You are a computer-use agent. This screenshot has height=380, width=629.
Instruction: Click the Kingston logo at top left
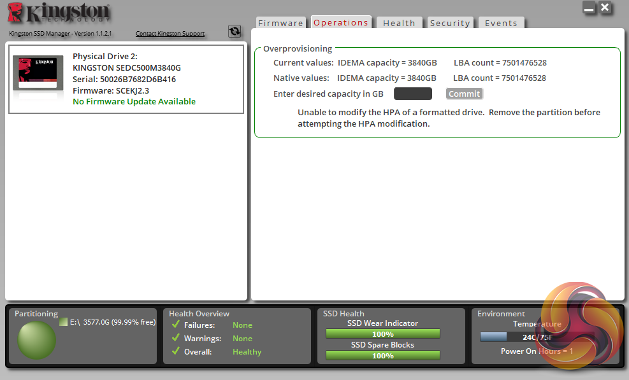pyautogui.click(x=59, y=13)
